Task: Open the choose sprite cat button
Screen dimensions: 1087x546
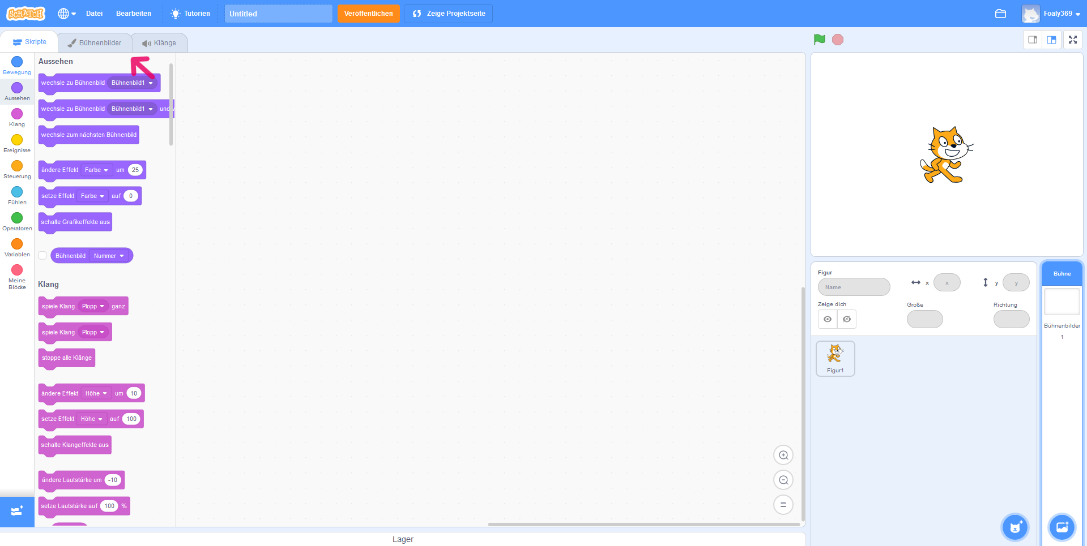Action: (1014, 527)
